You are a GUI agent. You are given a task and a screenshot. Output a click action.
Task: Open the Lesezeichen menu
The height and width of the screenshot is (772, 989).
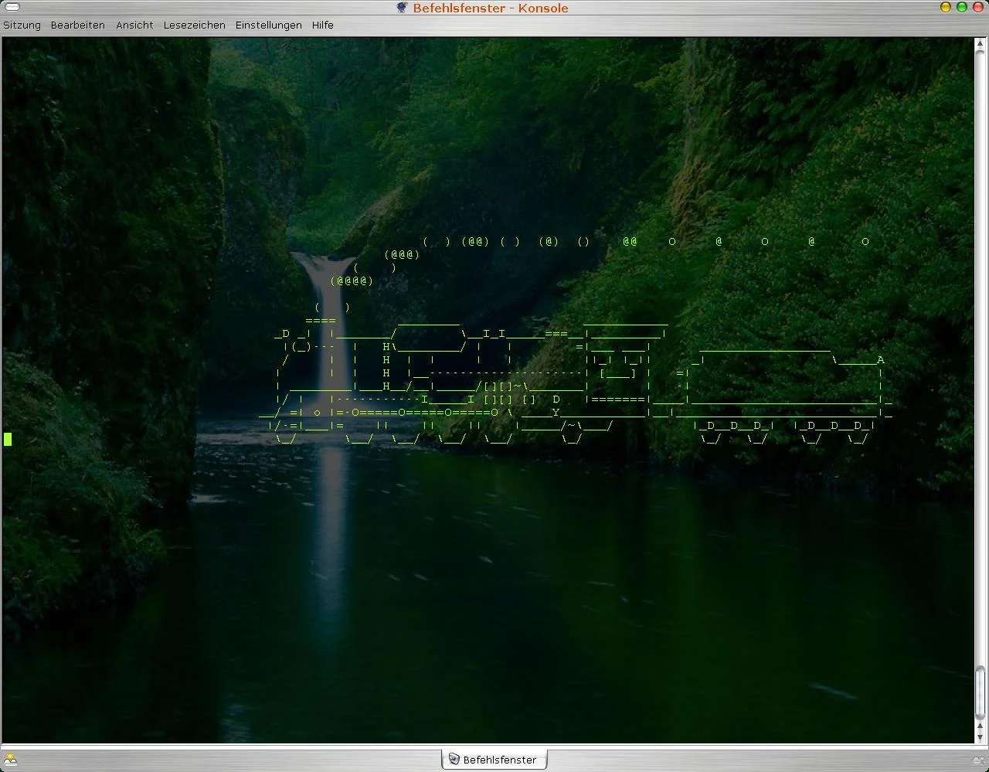tap(194, 25)
